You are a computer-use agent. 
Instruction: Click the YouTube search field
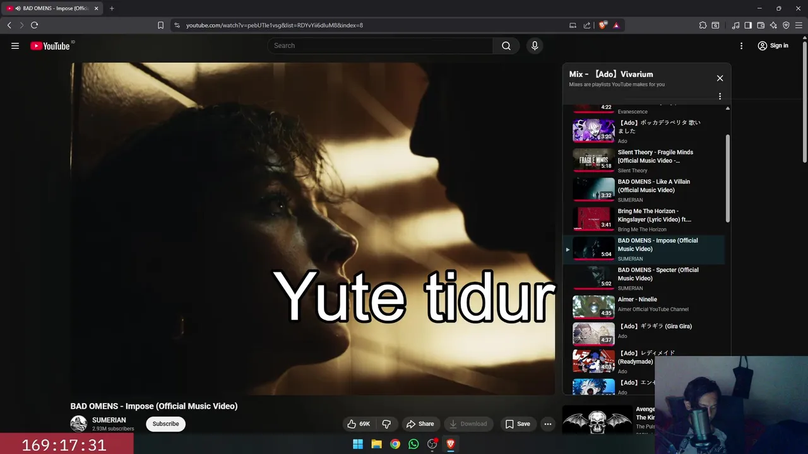(380, 45)
